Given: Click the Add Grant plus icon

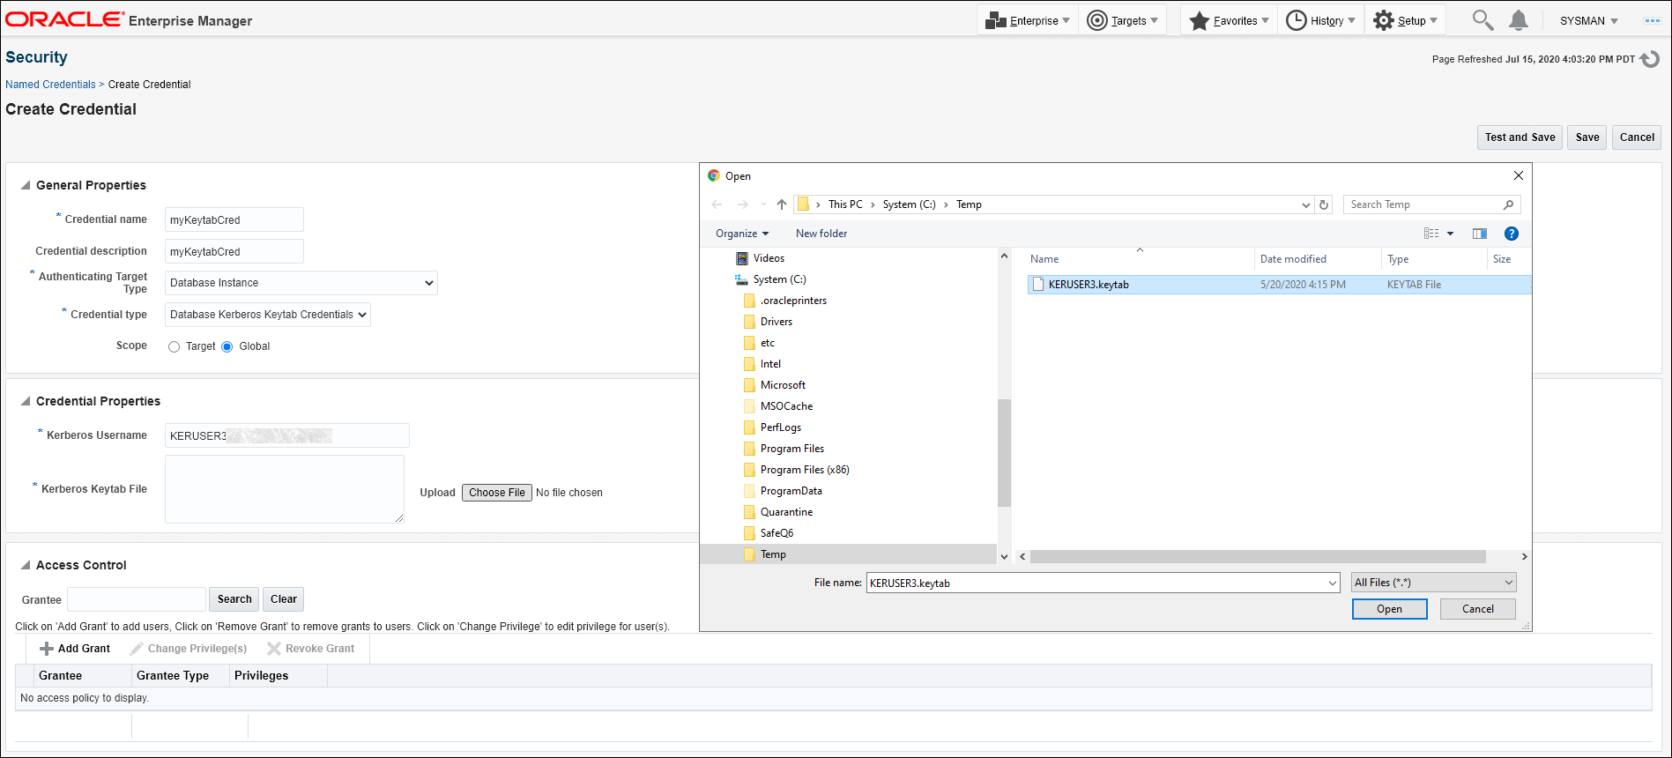Looking at the screenshot, I should pyautogui.click(x=47, y=649).
